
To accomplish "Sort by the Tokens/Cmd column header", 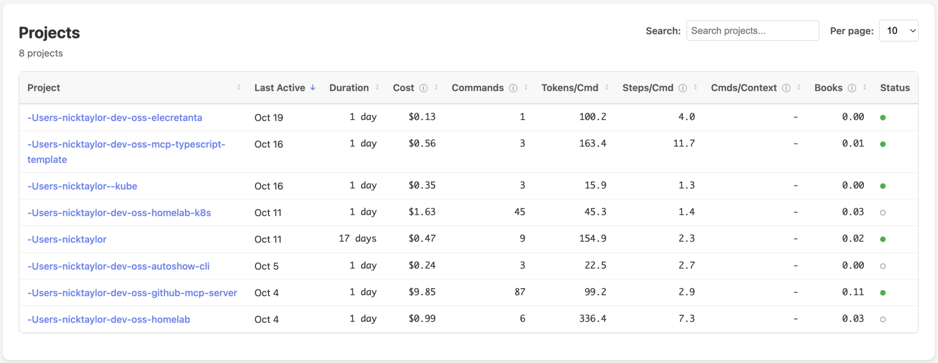I will tap(570, 88).
